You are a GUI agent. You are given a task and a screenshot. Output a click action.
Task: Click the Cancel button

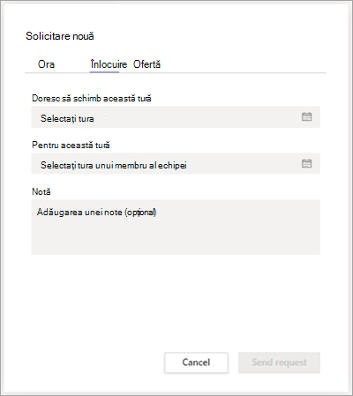click(x=196, y=362)
